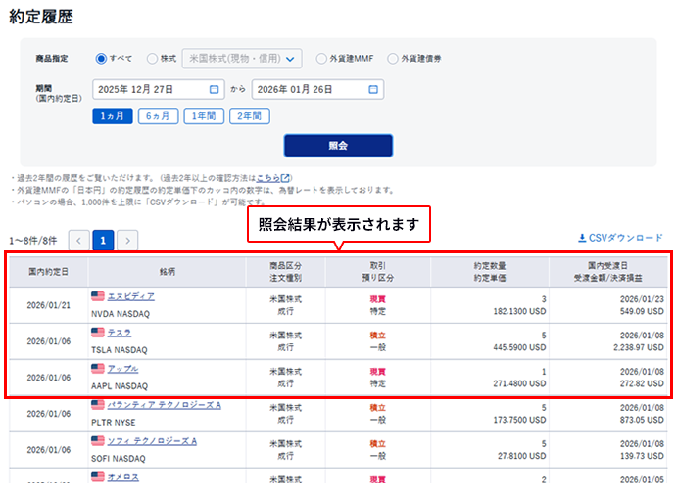
Task: Choose the 外貨建債券 radio option
Action: [393, 59]
